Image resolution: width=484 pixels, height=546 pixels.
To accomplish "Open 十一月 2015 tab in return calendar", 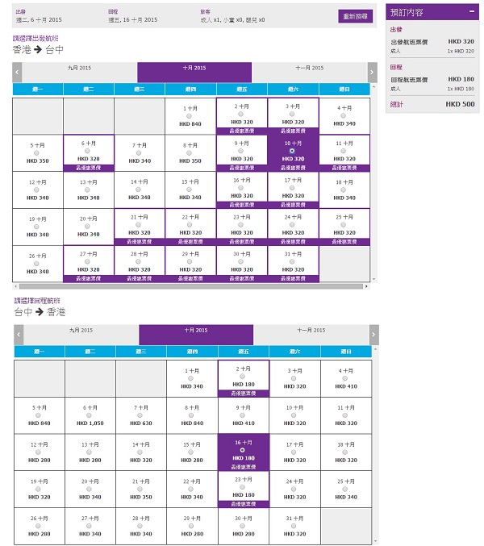I will point(311,331).
